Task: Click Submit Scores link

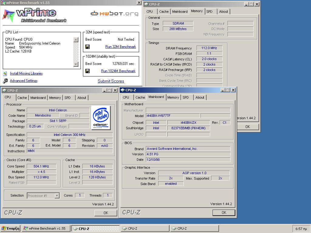Action: 111,81
